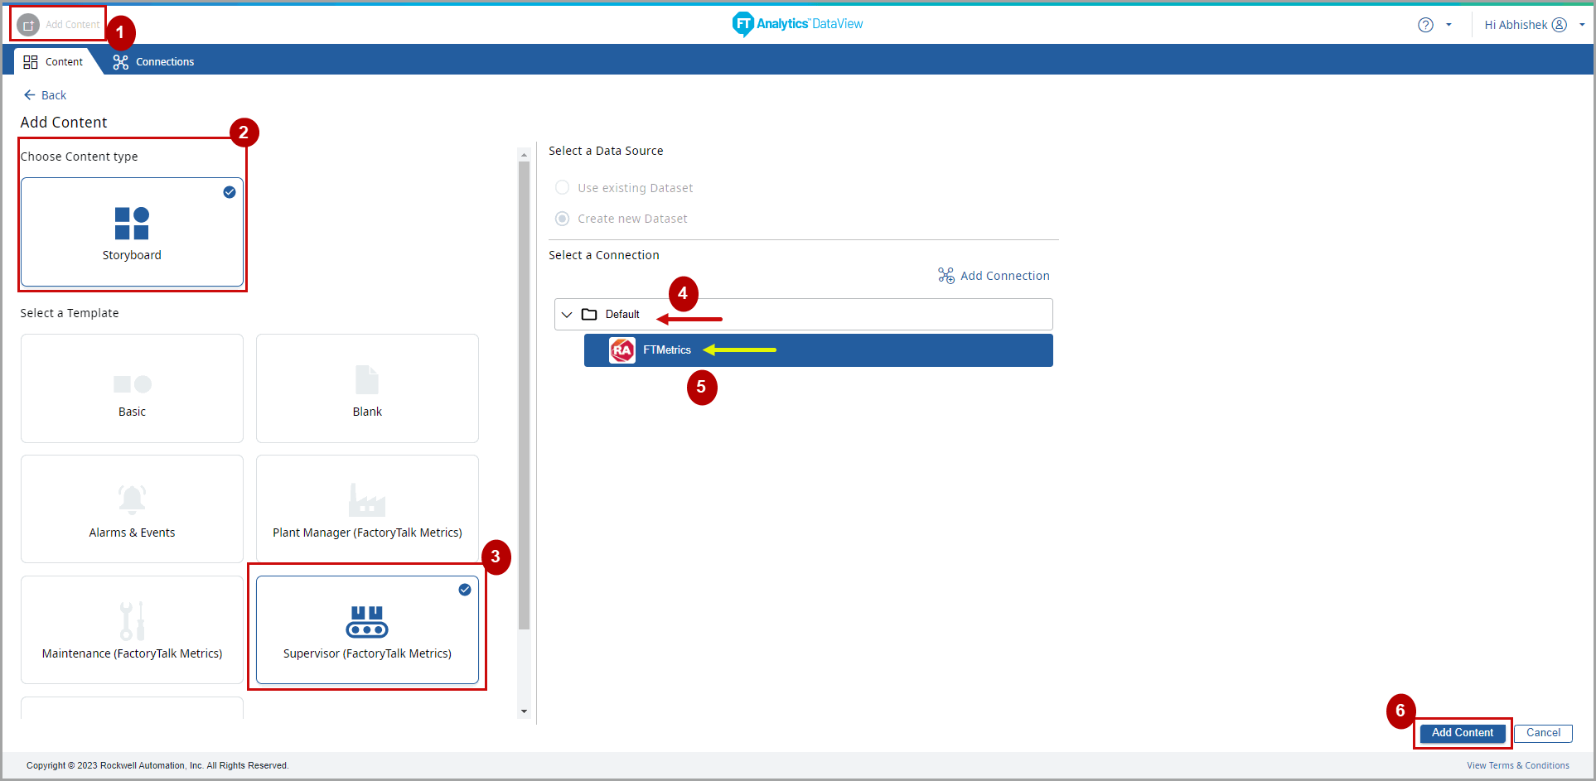Pick the Alarms & Events bell icon
The width and height of the screenshot is (1596, 781).
coord(132,499)
